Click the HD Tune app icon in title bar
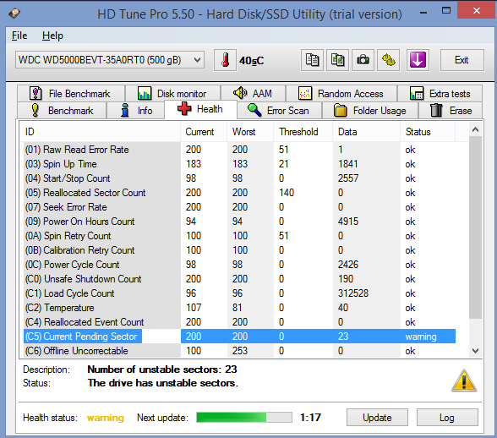The image size is (497, 438). pyautogui.click(x=14, y=14)
